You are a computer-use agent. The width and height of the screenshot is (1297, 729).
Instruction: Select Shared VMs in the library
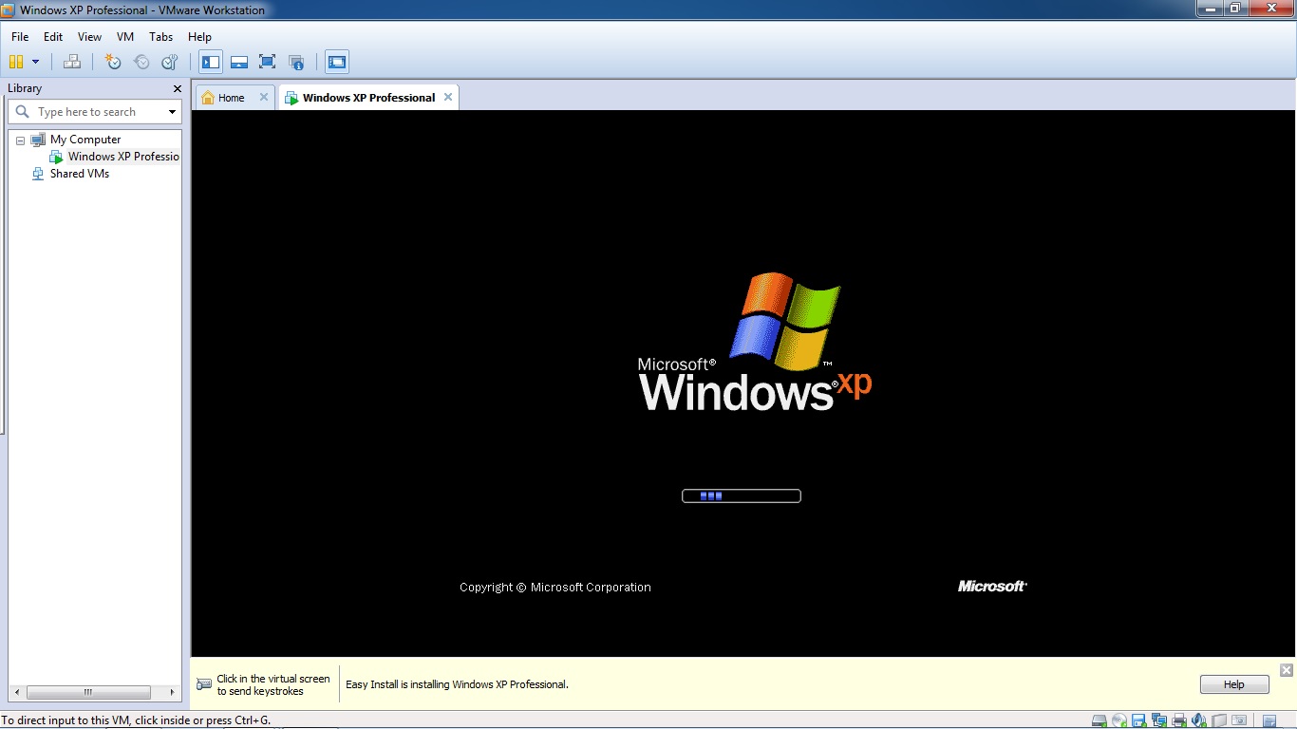[79, 174]
